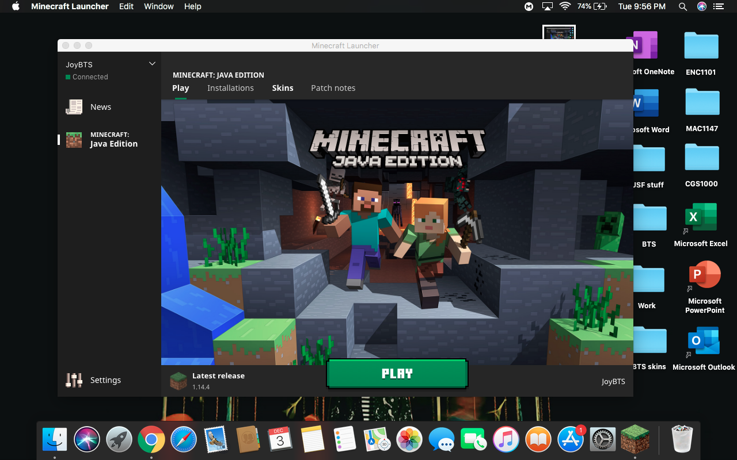Screen dimensions: 737x460
Task: Click the Wi-Fi status icon
Action: pyautogui.click(x=565, y=6)
